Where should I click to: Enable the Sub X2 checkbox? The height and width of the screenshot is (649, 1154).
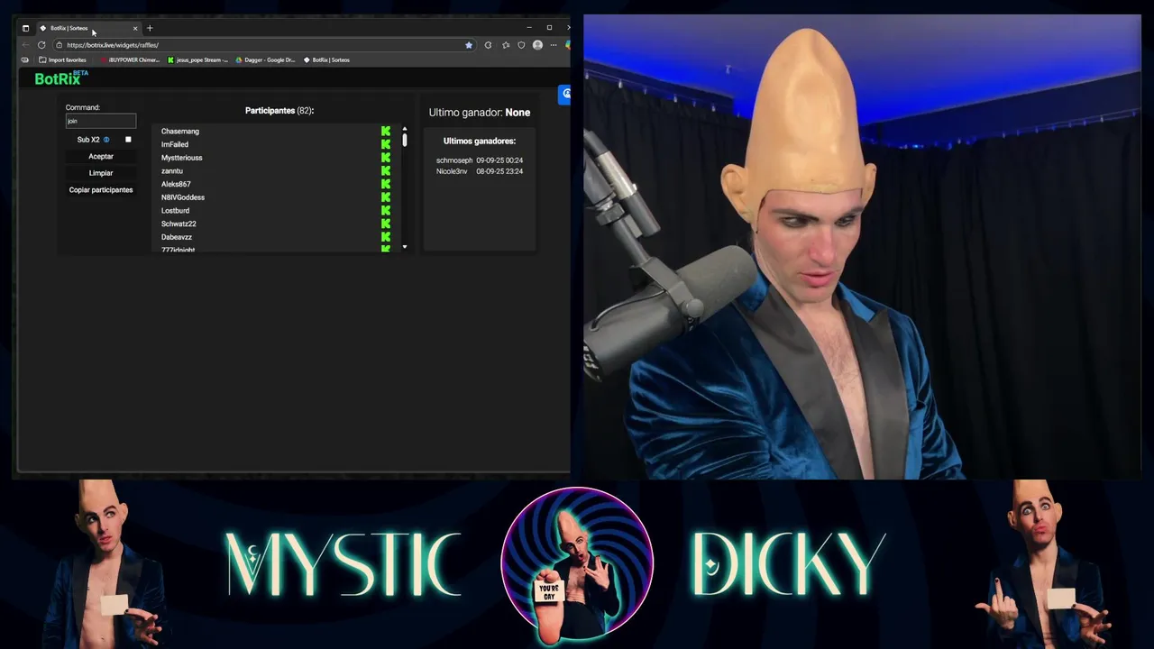(x=128, y=140)
